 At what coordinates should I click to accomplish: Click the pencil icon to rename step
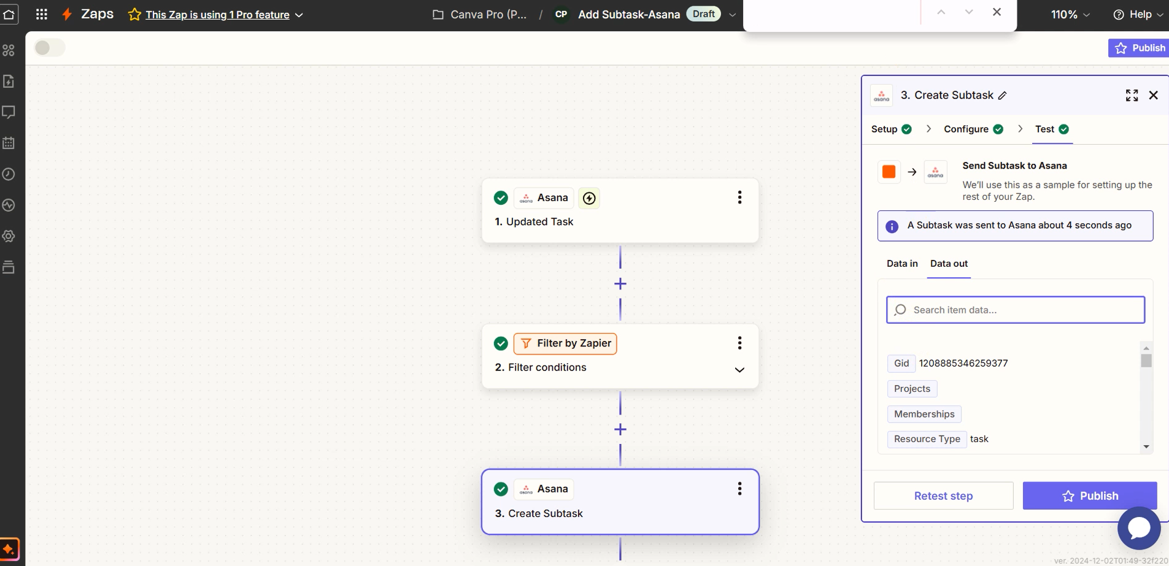click(x=1003, y=96)
